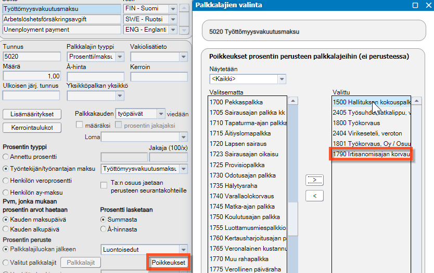This screenshot has width=434, height=273.
Task: Choose Henkilön ay-maksu option
Action: [6, 193]
